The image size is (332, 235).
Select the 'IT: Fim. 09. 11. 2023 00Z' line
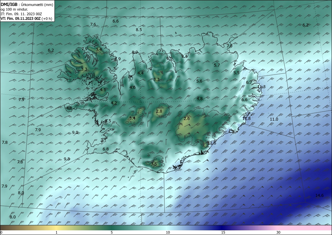tap(21, 14)
